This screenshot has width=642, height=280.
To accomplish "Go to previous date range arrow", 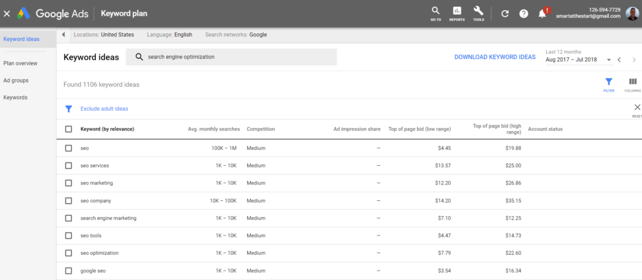I will [619, 60].
